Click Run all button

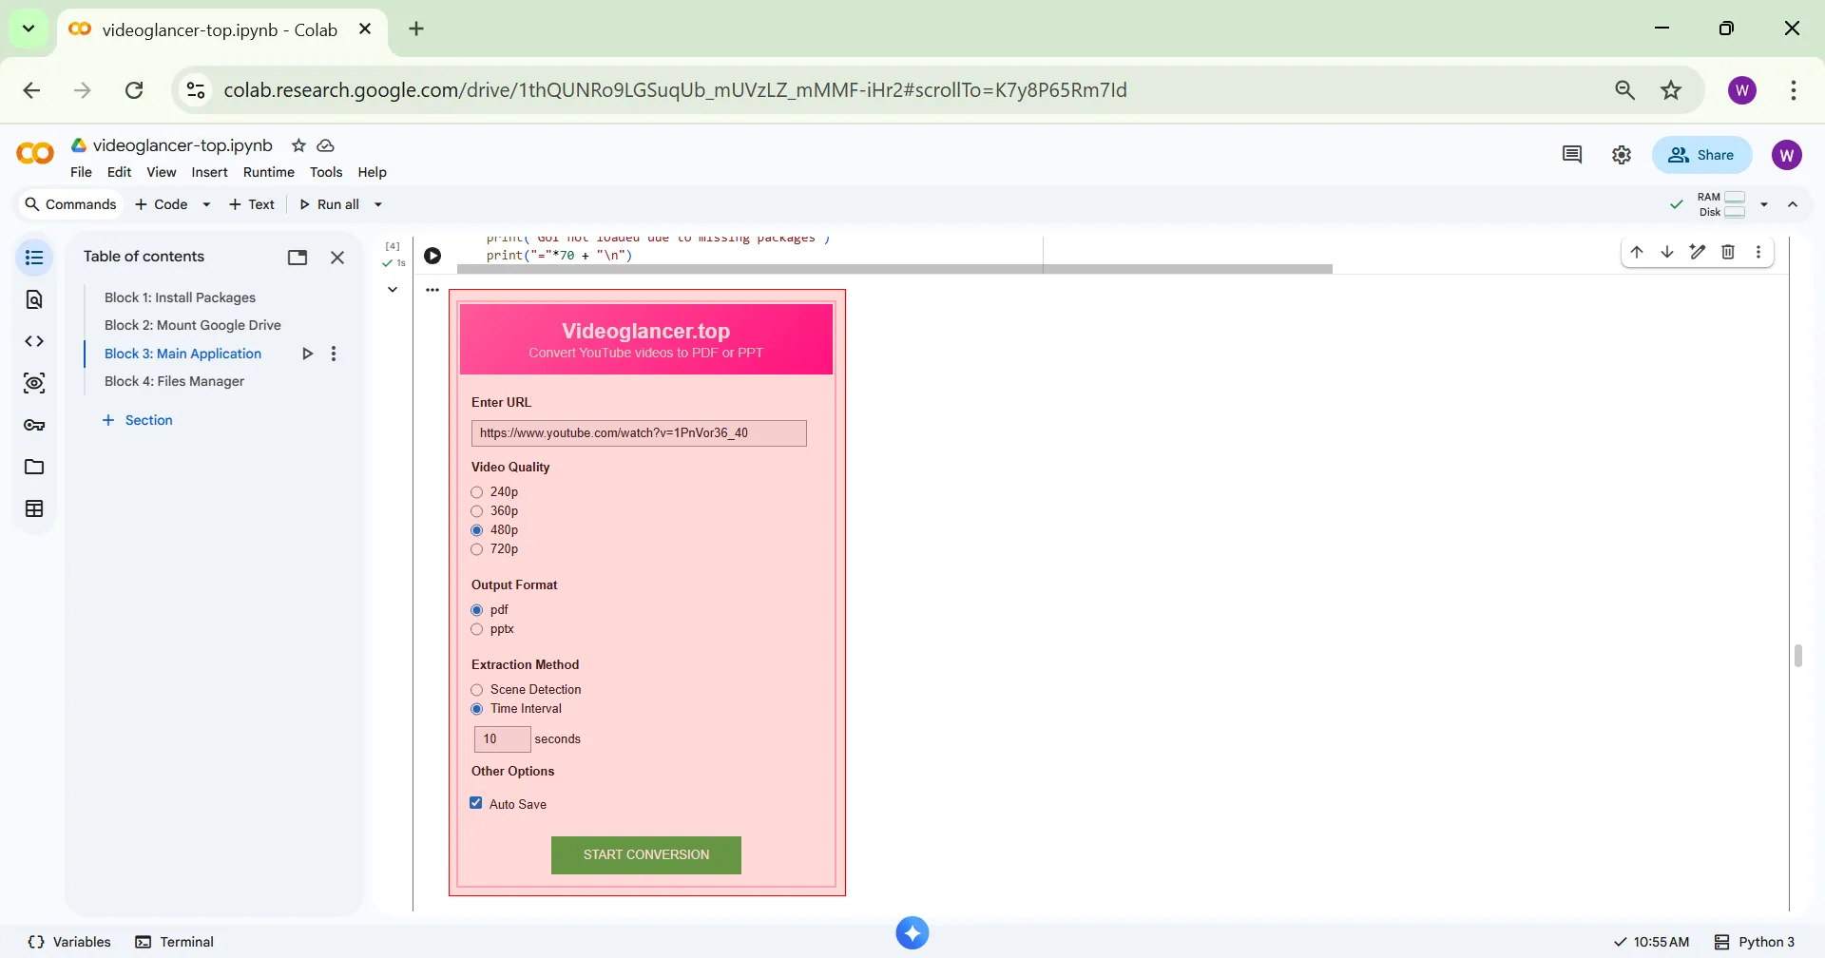tap(329, 204)
